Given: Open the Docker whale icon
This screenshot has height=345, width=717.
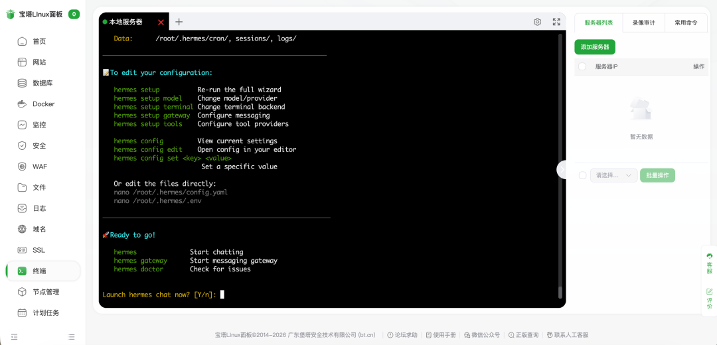Looking at the screenshot, I should click(x=22, y=104).
